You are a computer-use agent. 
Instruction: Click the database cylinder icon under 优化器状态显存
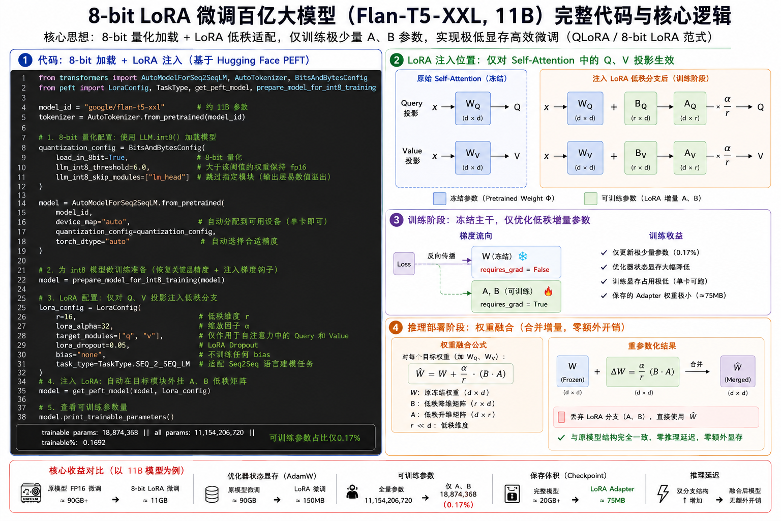point(212,494)
